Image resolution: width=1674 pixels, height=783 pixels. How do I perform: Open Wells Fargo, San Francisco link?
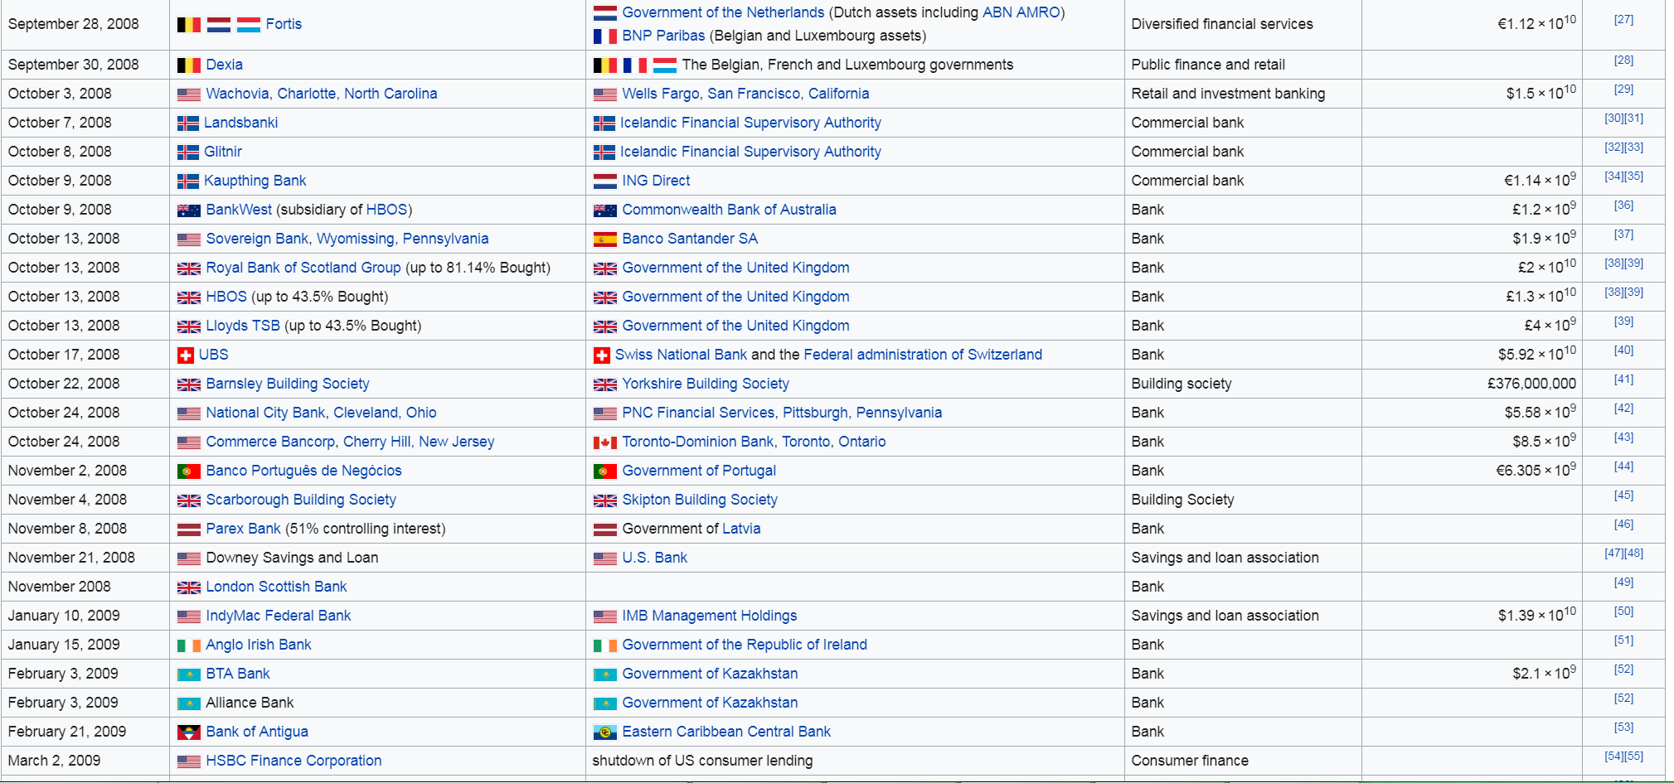(x=745, y=94)
